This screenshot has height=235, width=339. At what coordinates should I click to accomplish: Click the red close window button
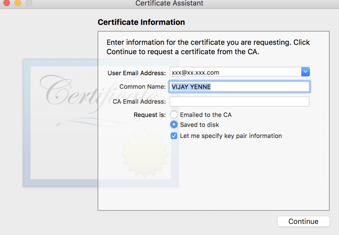(6, 3)
